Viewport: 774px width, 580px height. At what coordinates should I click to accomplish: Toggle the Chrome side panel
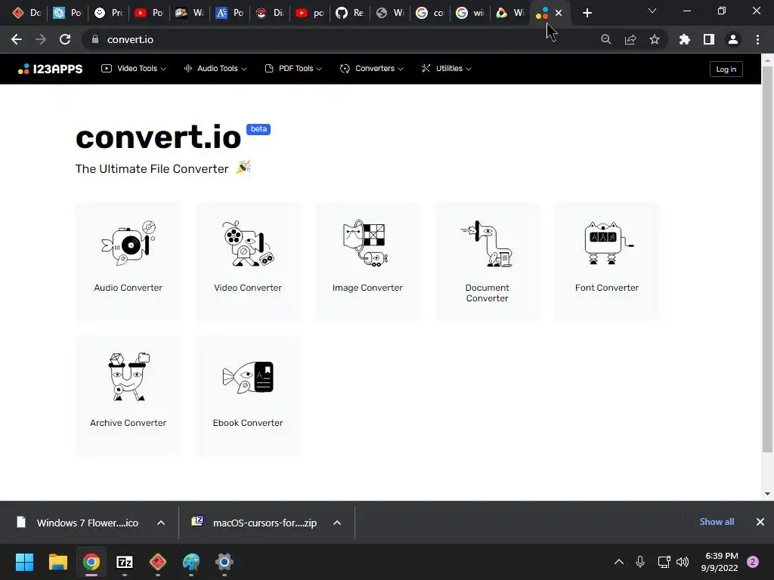709,39
